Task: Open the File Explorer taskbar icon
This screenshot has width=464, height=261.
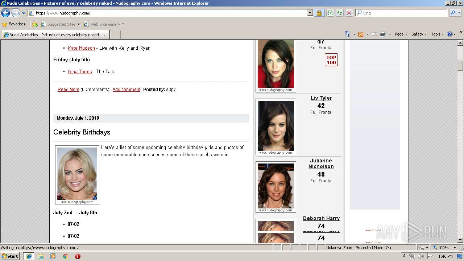Action: pos(41,256)
